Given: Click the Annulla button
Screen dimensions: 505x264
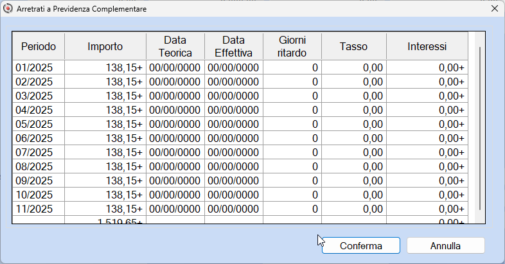Looking at the screenshot, I should coord(446,245).
